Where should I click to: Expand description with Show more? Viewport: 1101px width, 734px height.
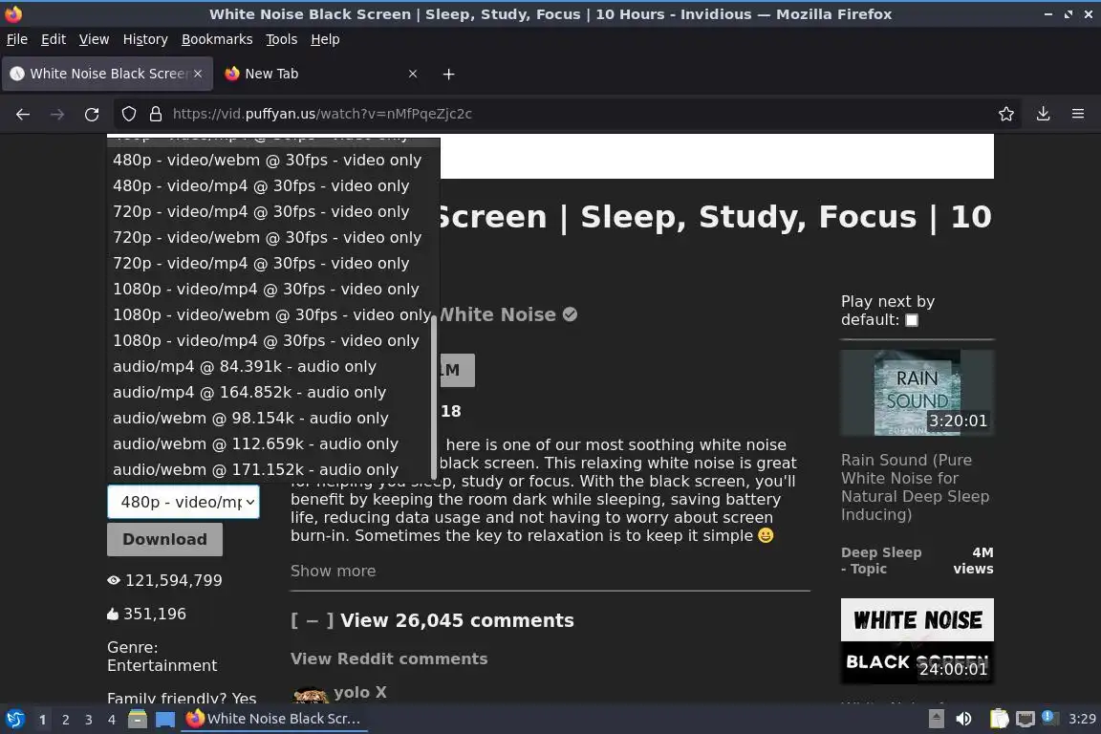pyautogui.click(x=333, y=571)
